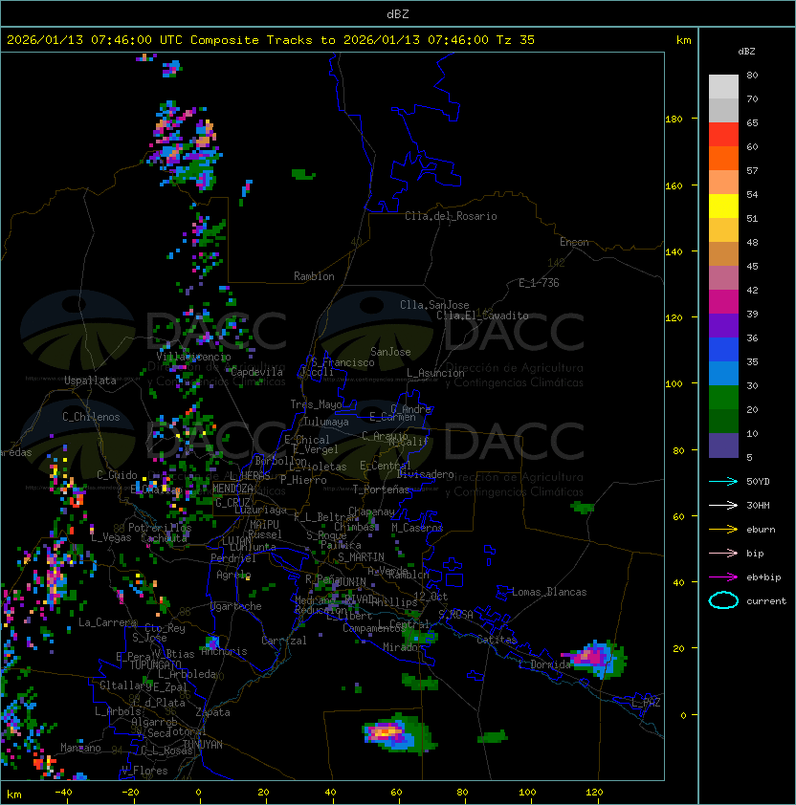Select the MAIPU label
Viewport: 796px width, 805px height.
coord(264,525)
